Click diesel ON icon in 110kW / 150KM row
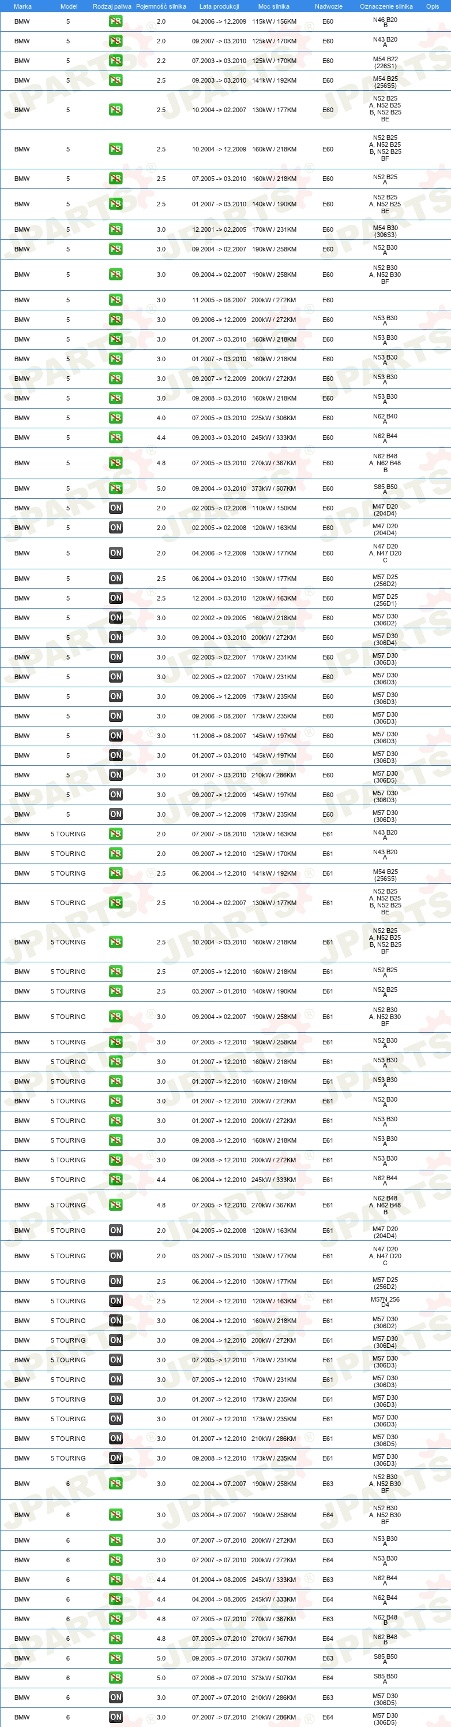The width and height of the screenshot is (451, 1727). (115, 507)
